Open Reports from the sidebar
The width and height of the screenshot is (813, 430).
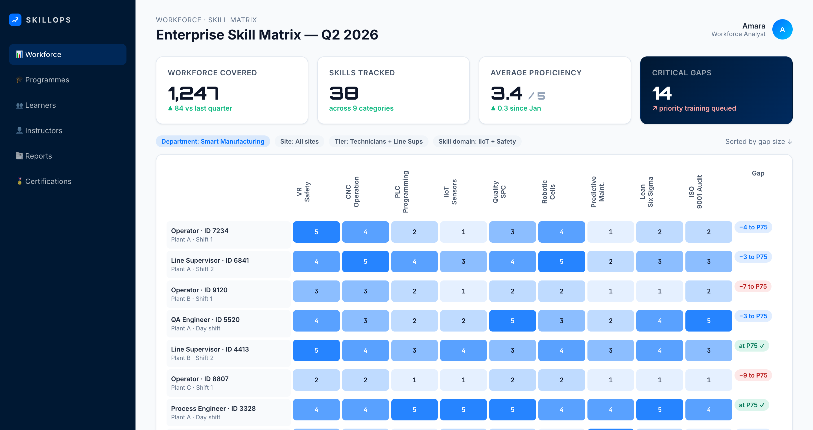tap(67, 156)
